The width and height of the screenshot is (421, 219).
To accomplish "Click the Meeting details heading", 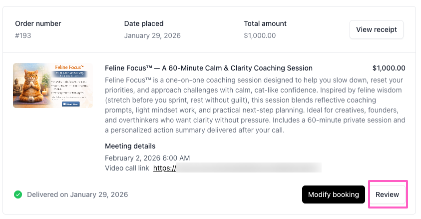I will (x=130, y=146).
